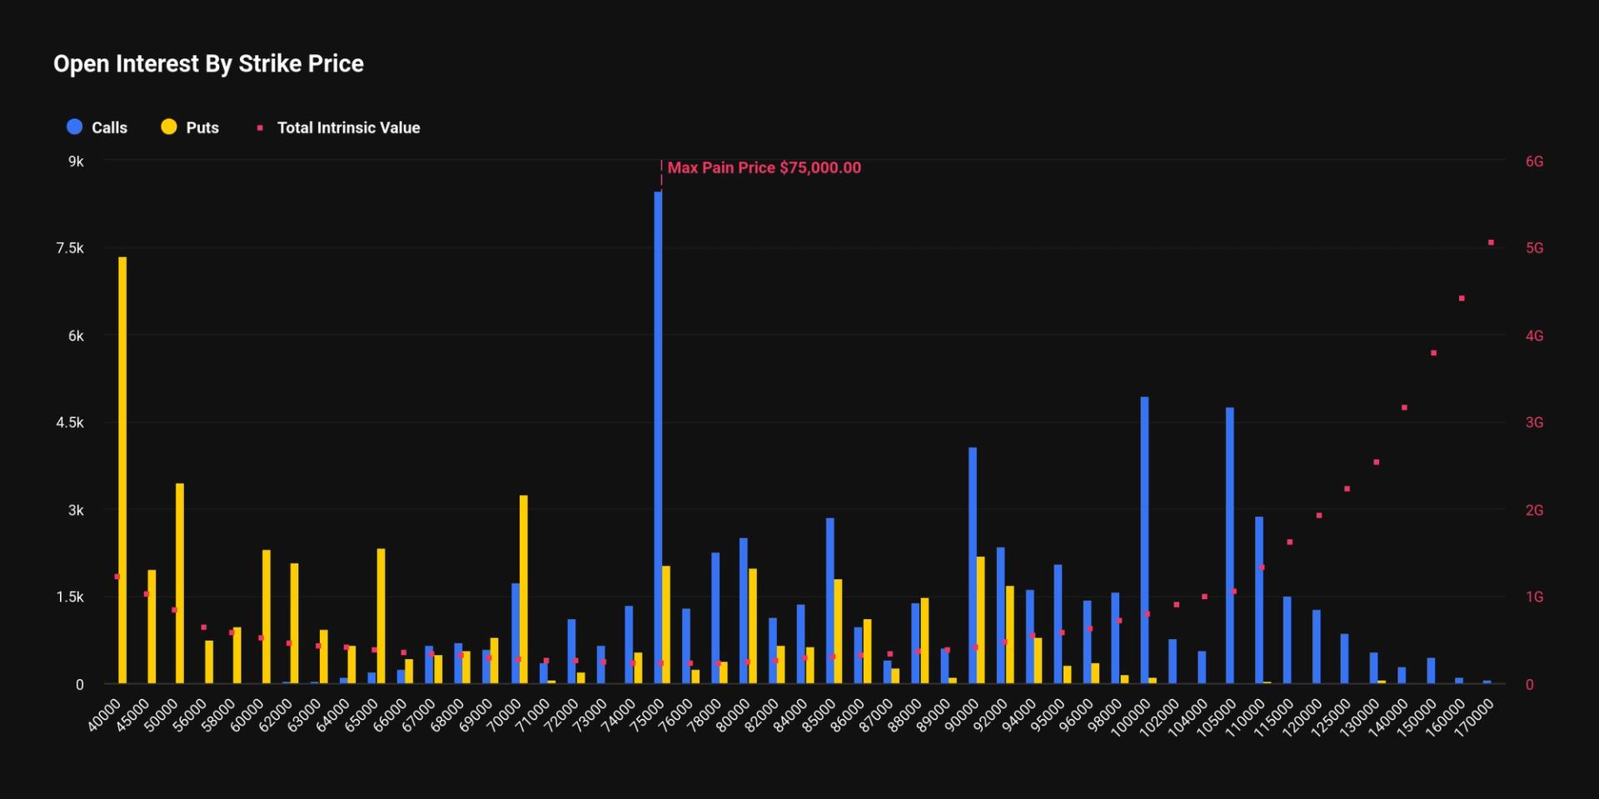
Task: Select the blue Calls bar at strike 90000
Action: click(971, 566)
